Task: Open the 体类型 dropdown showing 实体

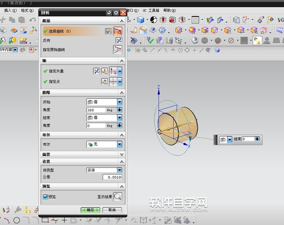Action: click(x=120, y=170)
